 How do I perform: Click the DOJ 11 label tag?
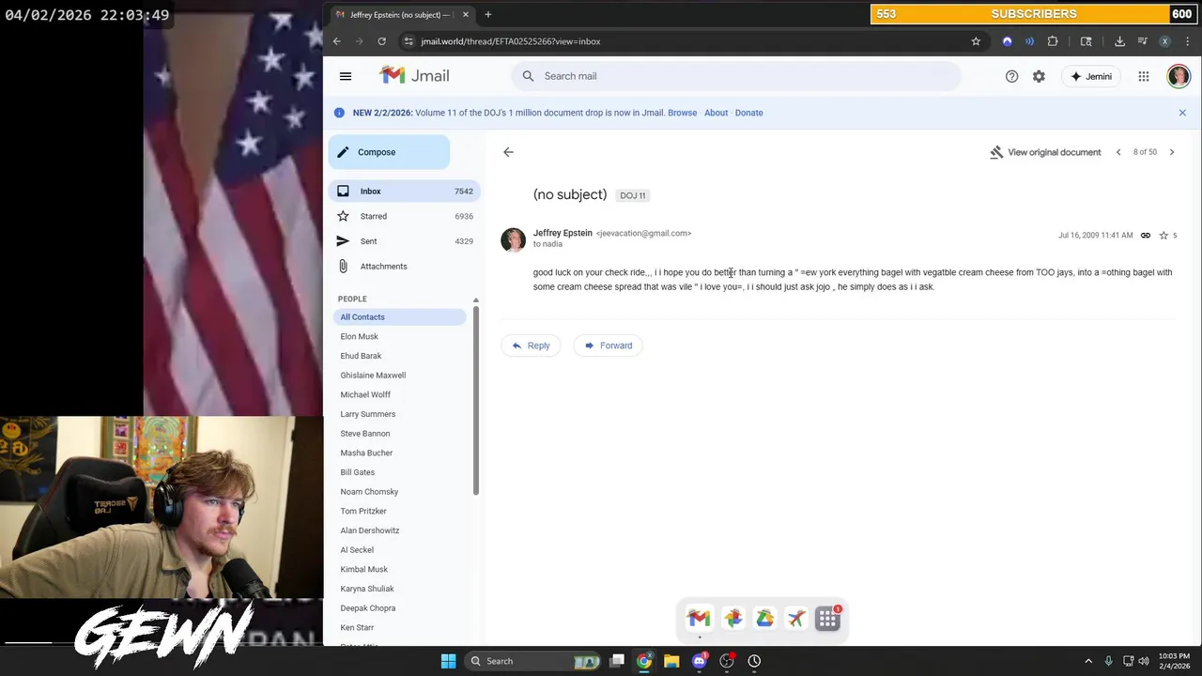pyautogui.click(x=633, y=195)
